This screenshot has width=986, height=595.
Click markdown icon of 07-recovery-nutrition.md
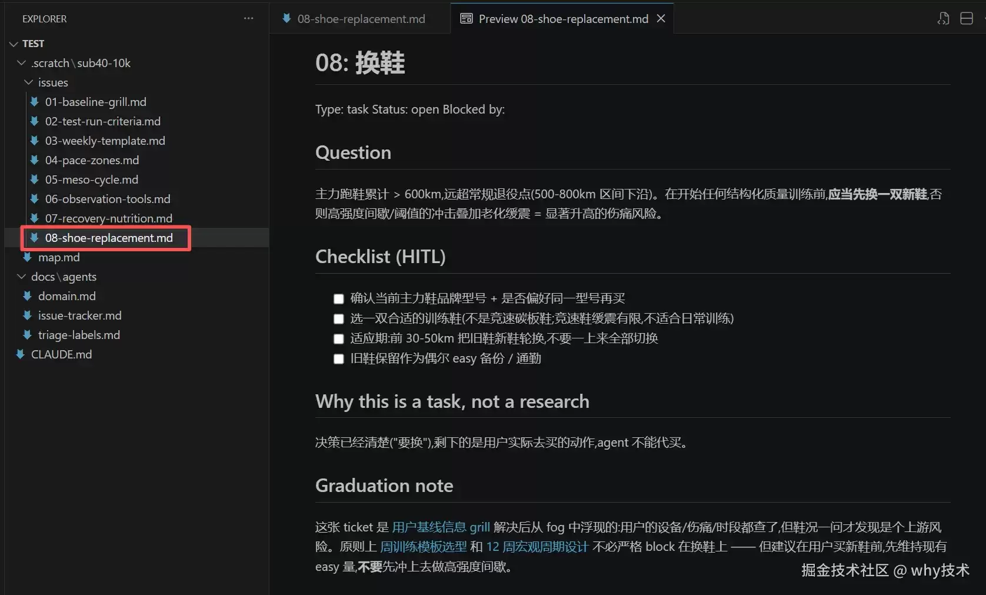click(34, 218)
